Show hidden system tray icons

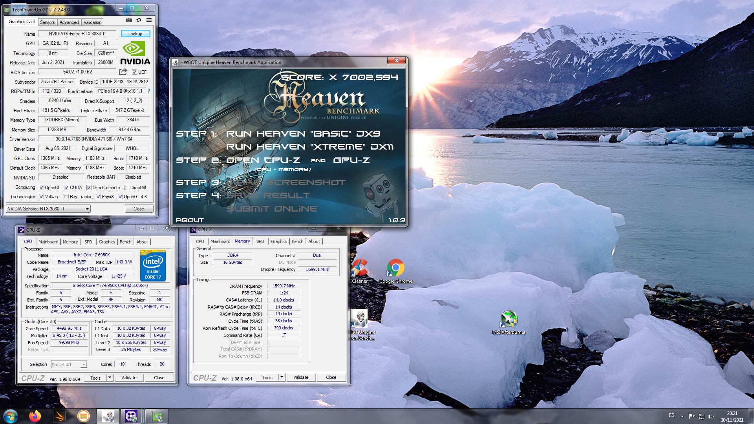pyautogui.click(x=682, y=416)
